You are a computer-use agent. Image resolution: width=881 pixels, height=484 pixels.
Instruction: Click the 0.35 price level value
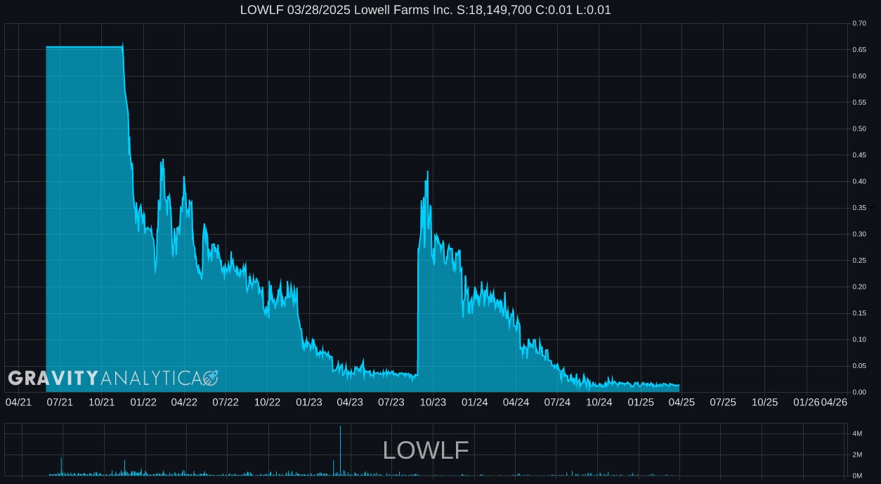(x=859, y=208)
